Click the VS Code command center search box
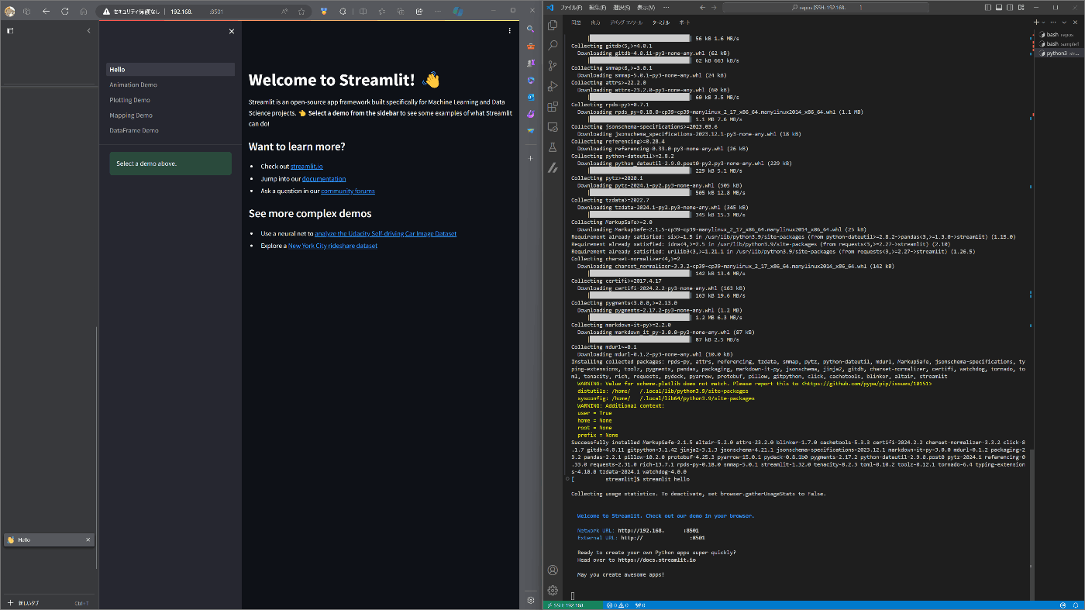The image size is (1085, 610). pos(825,7)
